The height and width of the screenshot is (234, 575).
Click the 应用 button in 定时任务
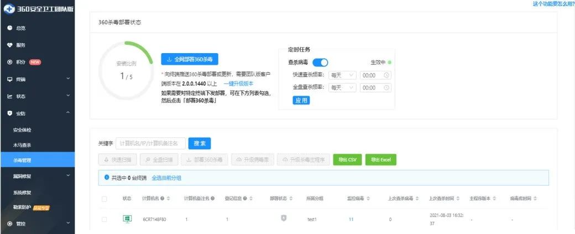301,100
